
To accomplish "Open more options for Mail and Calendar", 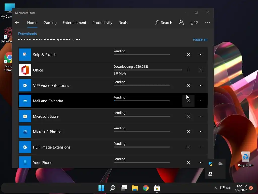I will point(200,101).
